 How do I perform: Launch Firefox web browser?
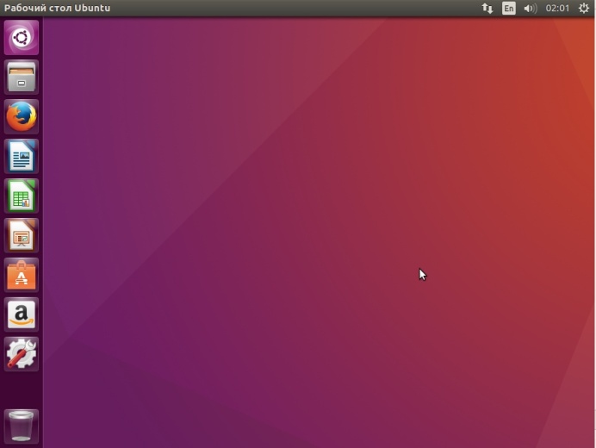point(22,116)
